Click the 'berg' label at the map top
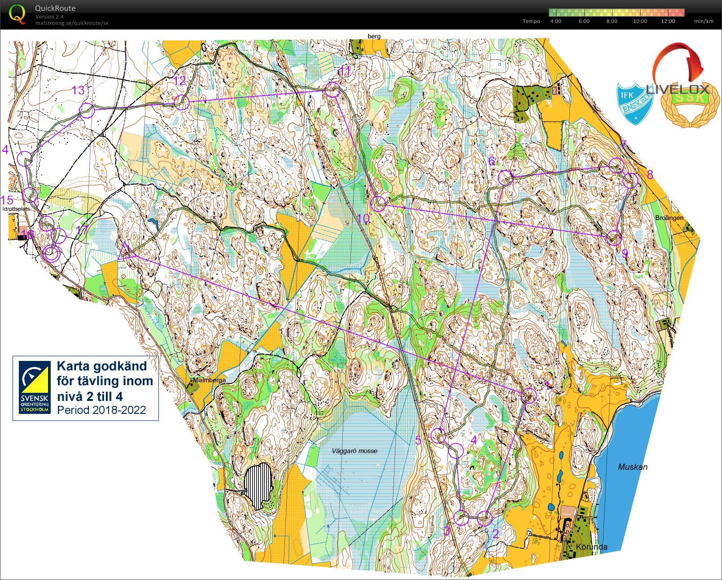Image resolution: width=722 pixels, height=580 pixels. coord(374,36)
